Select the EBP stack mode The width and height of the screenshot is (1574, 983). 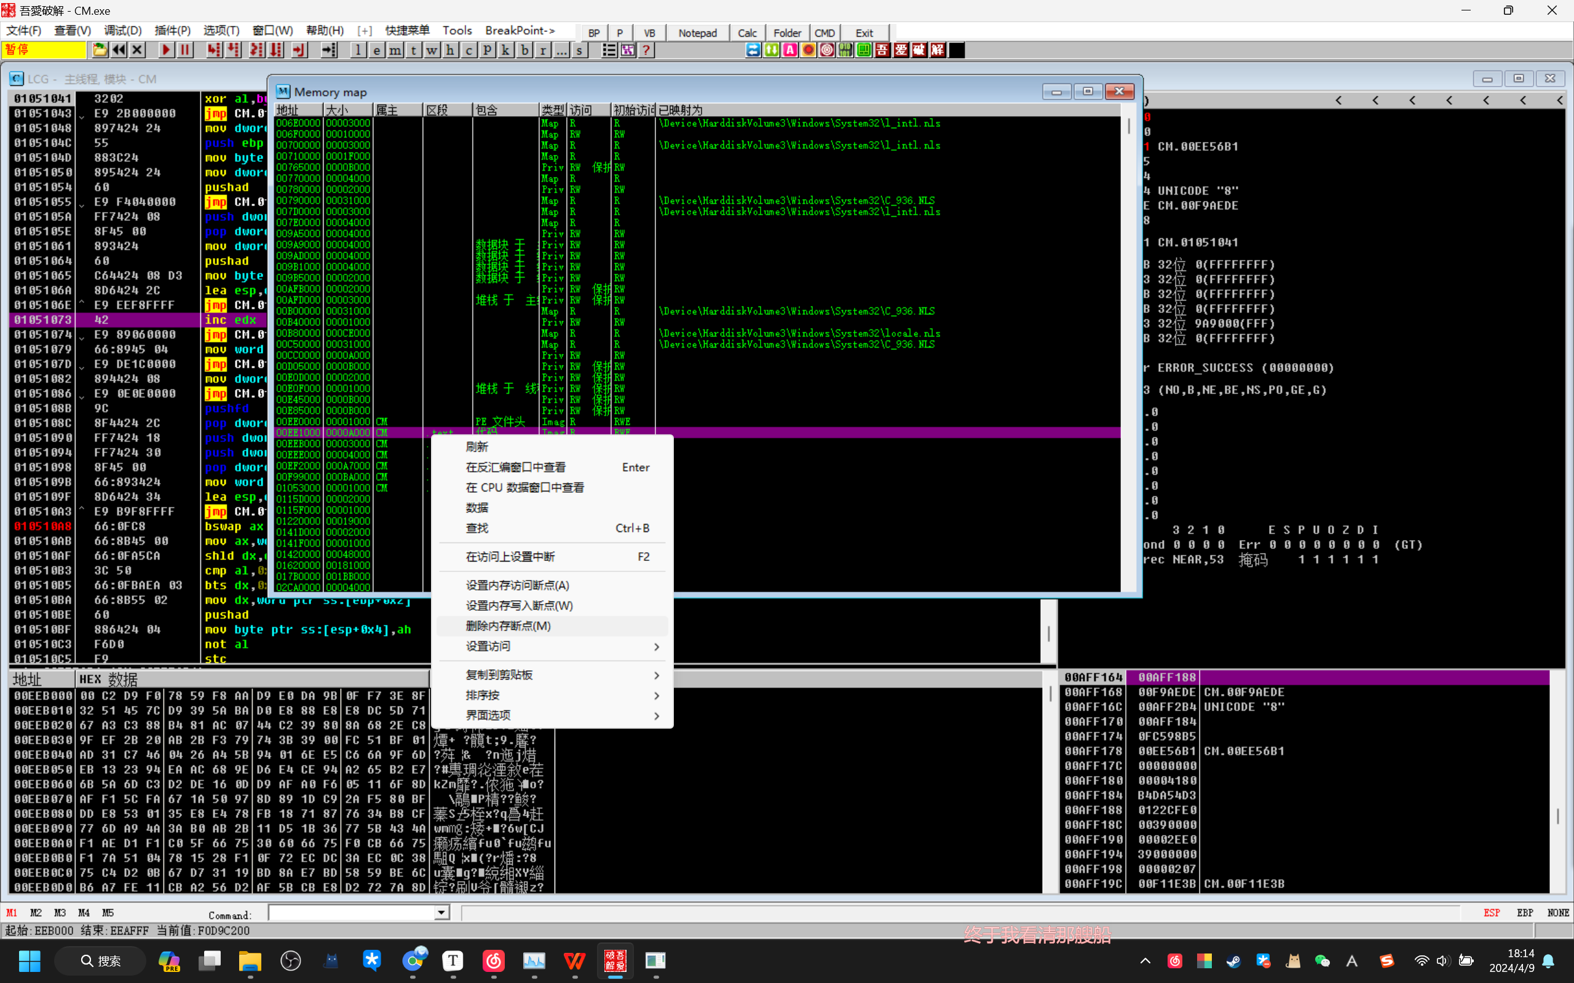pos(1525,913)
